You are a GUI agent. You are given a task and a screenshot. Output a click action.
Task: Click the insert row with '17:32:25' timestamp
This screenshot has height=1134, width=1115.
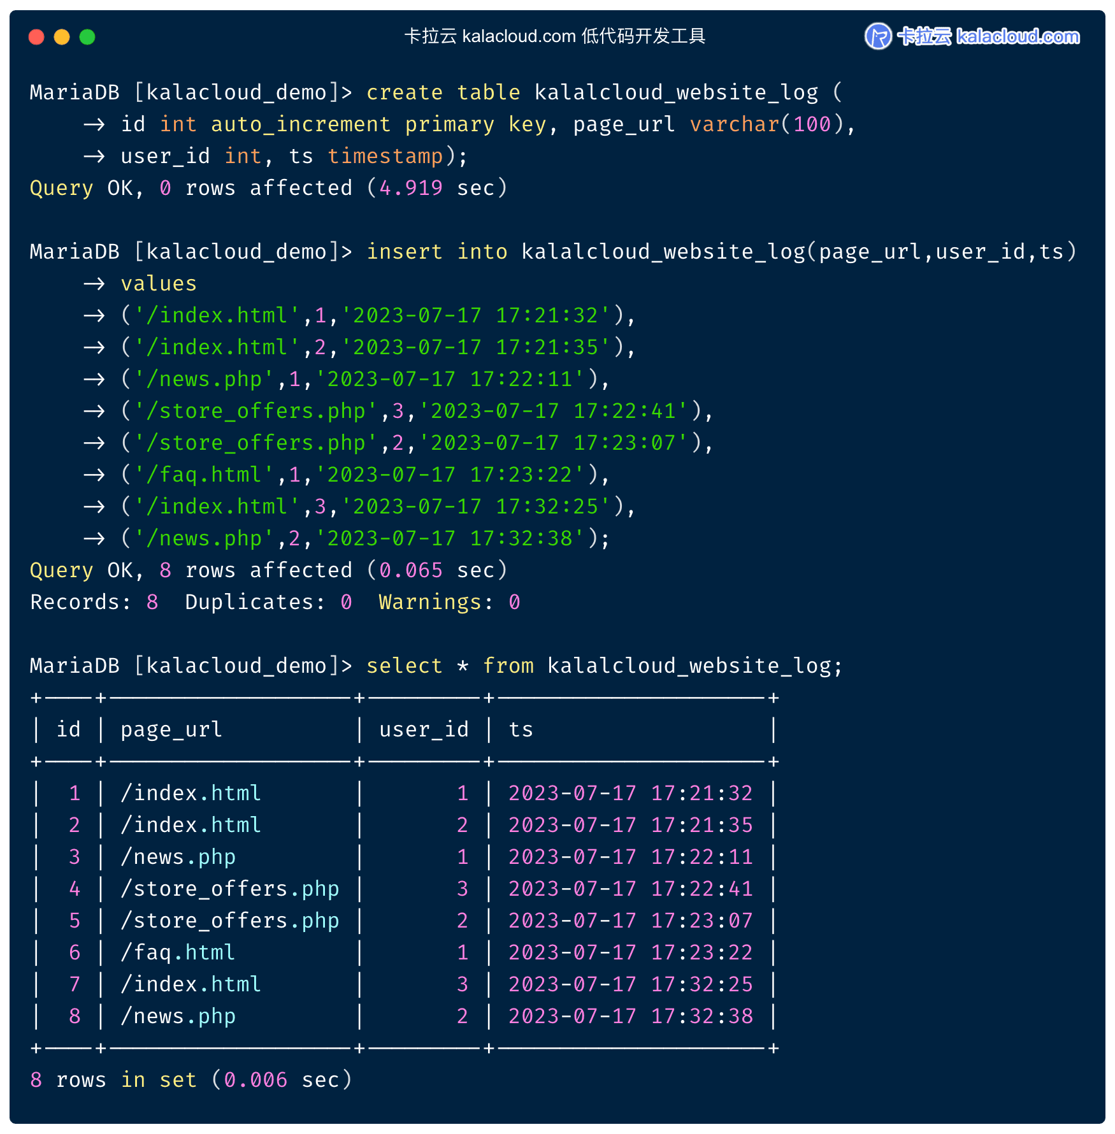pyautogui.click(x=377, y=506)
